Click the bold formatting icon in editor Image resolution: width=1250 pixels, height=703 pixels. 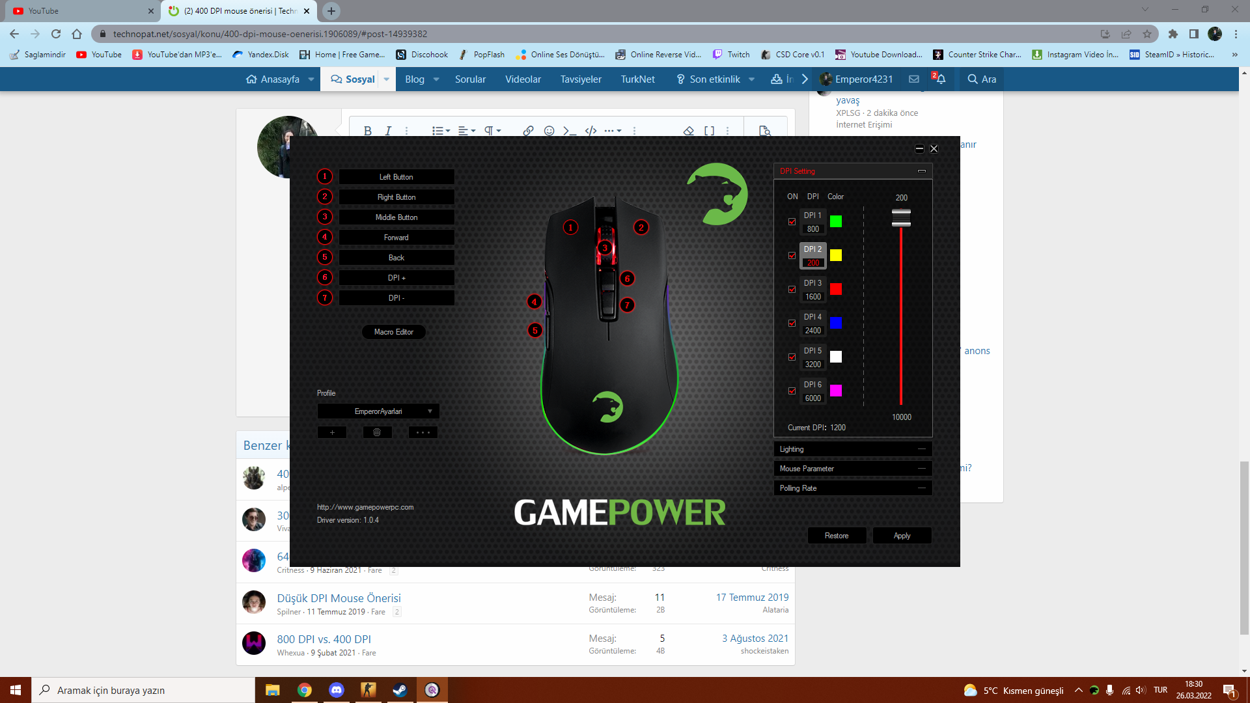[x=368, y=131]
